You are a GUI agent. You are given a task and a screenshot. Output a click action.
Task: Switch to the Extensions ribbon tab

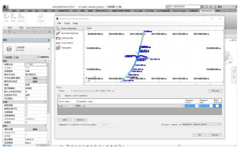click(x=207, y=11)
